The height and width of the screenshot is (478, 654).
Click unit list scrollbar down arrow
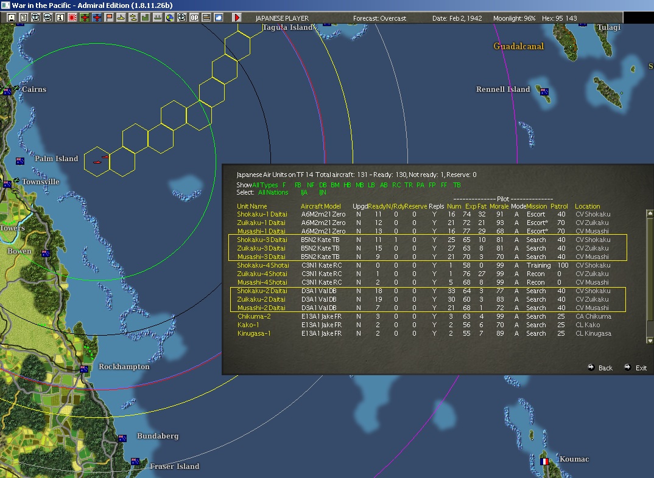(650, 341)
